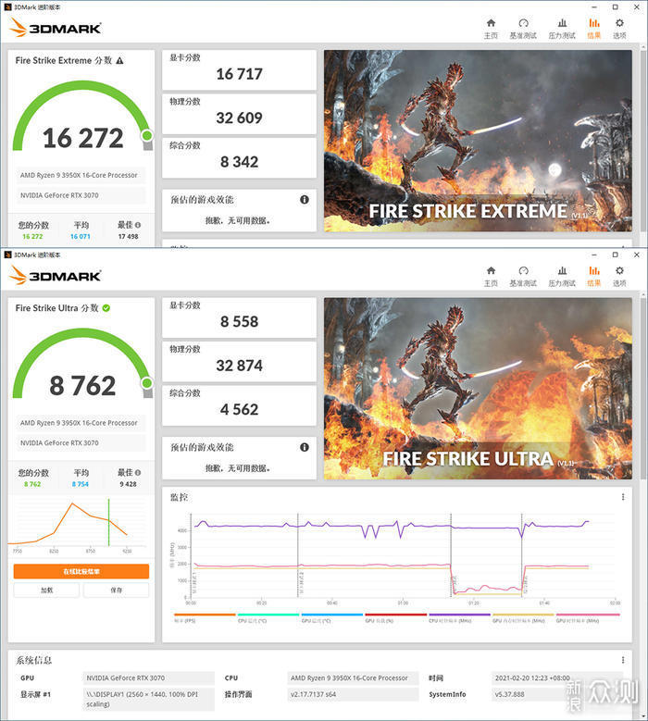Viewport: 648px width, 721px height.
Task: Click info icon on Extreme estimated game performance
Action: [x=305, y=200]
